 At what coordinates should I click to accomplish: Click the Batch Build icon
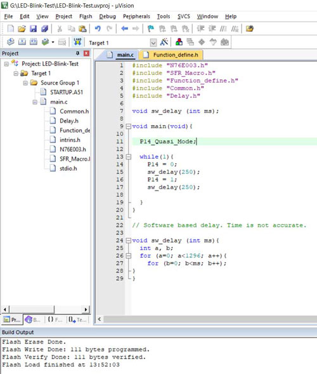click(x=45, y=42)
